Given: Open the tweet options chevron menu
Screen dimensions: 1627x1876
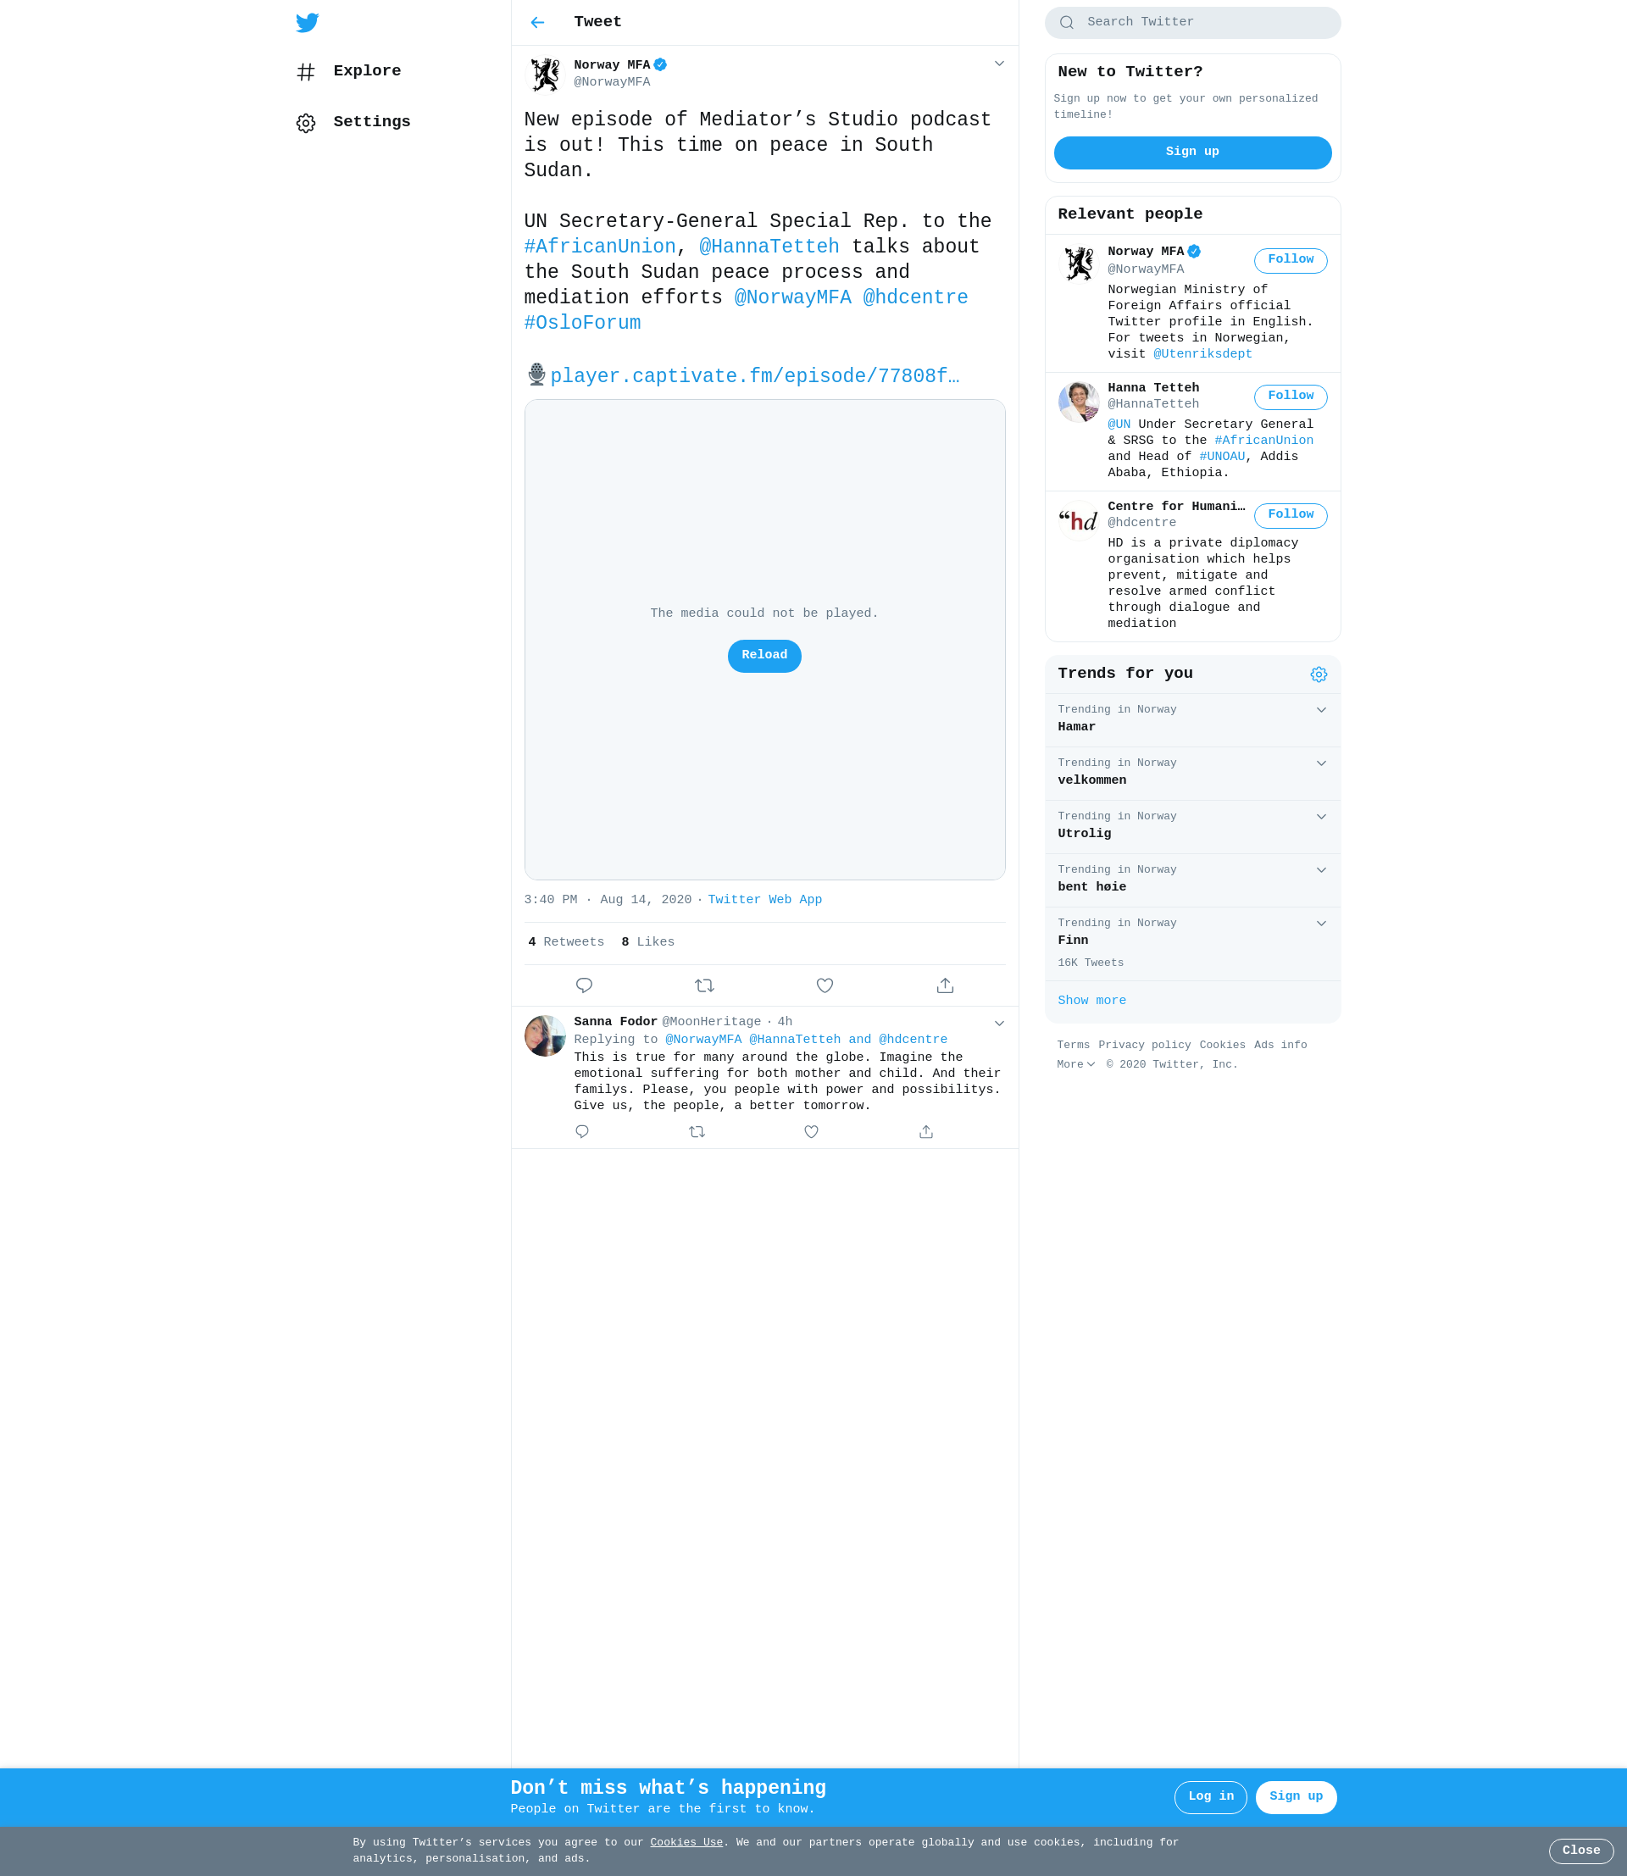Looking at the screenshot, I should click(999, 64).
